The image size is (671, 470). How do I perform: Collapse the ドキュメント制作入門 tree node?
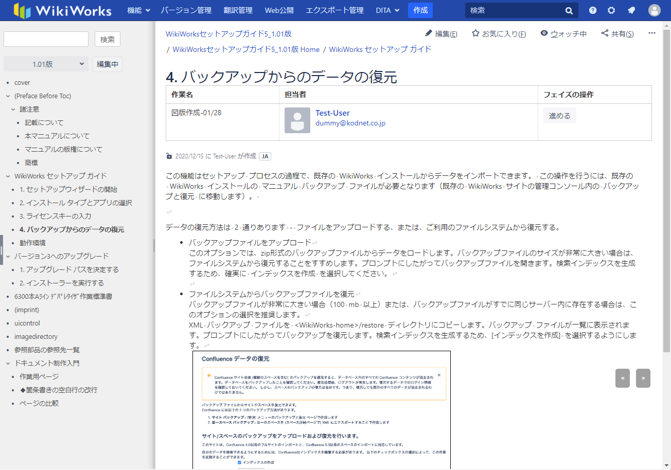[8, 363]
